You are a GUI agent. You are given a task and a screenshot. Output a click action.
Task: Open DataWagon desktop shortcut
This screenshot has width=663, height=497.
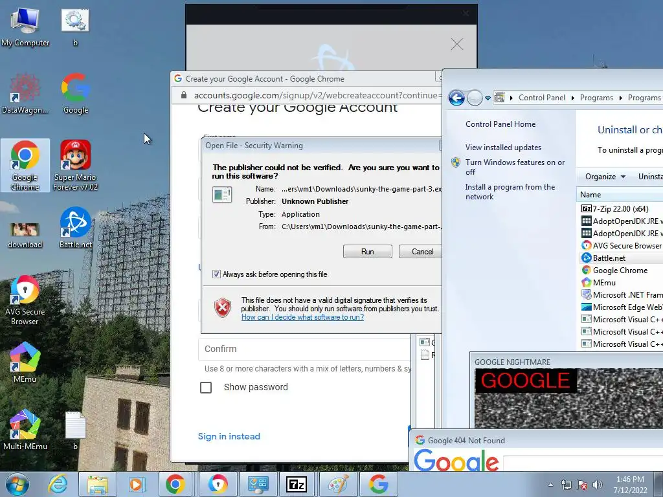pyautogui.click(x=25, y=94)
